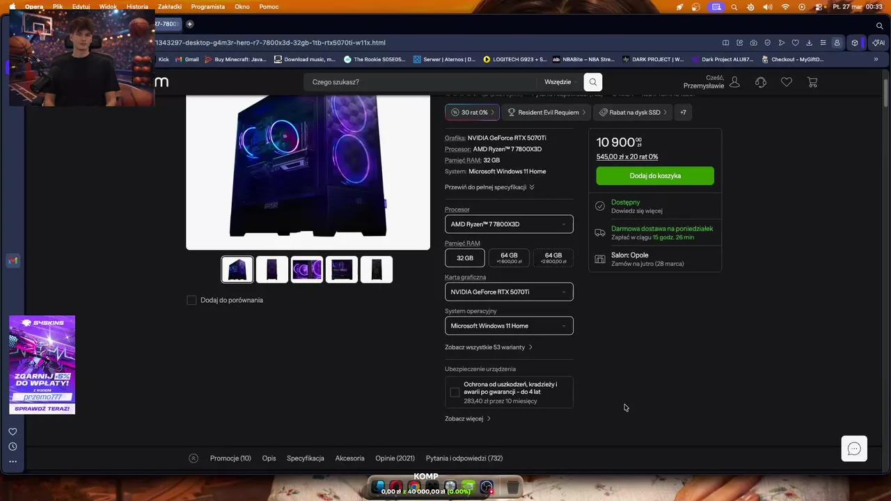Open the 30 rat 0% promotion chip
This screenshot has width=891, height=501.
(x=473, y=112)
